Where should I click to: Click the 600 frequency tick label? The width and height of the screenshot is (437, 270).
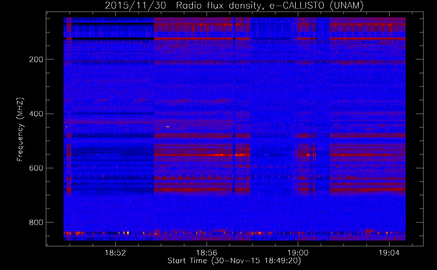[36, 168]
